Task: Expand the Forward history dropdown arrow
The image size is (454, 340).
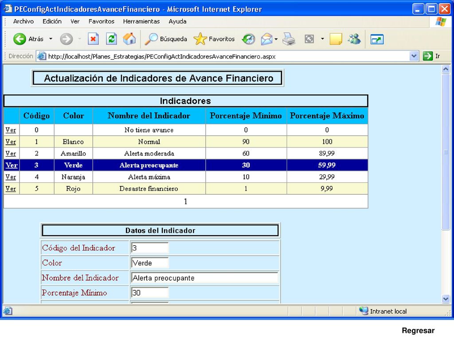Action: click(x=79, y=39)
